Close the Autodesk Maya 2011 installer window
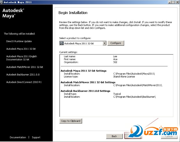This screenshot has height=142, width=180. click(177, 2)
